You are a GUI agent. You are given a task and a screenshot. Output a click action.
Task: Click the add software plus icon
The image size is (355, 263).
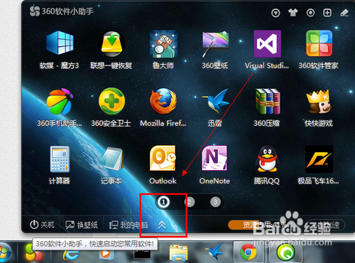point(327,13)
